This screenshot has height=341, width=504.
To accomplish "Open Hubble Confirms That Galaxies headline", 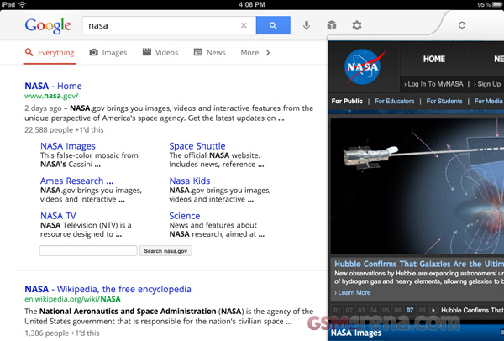I will [x=419, y=264].
